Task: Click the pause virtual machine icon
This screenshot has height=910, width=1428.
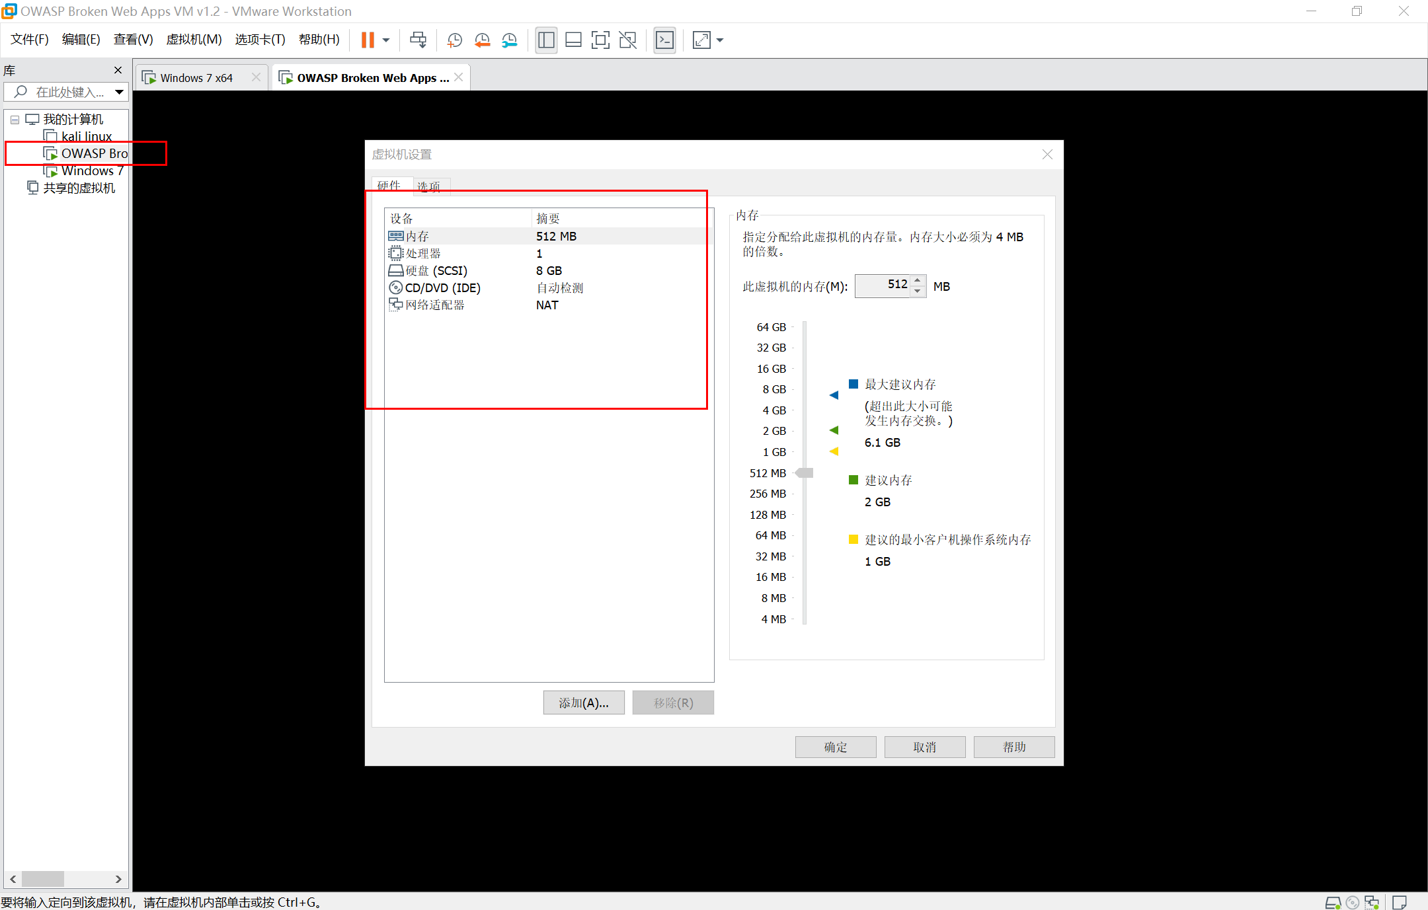Action: pyautogui.click(x=368, y=40)
